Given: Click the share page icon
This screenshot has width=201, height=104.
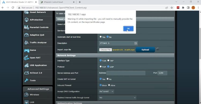Looking at the screenshot, I should [x=167, y=8].
